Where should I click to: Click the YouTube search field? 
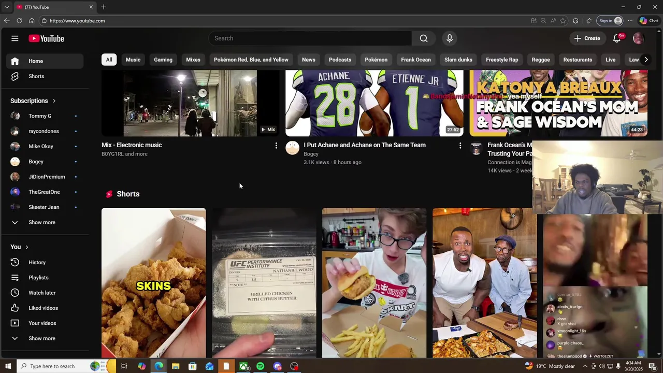[x=311, y=38]
